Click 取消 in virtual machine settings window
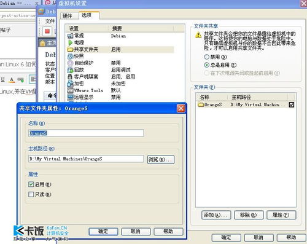The width and height of the screenshot is (307, 244). (259, 238)
